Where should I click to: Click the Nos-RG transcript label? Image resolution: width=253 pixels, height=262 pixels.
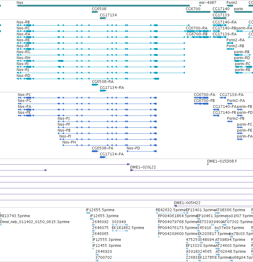(23, 52)
